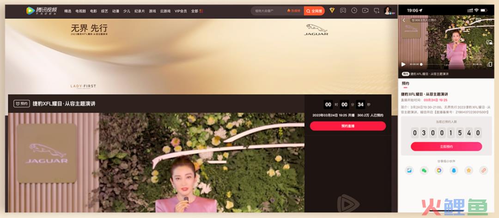This screenshot has height=218, width=499.
Task: Tap the play button in phone player
Action: (403, 64)
